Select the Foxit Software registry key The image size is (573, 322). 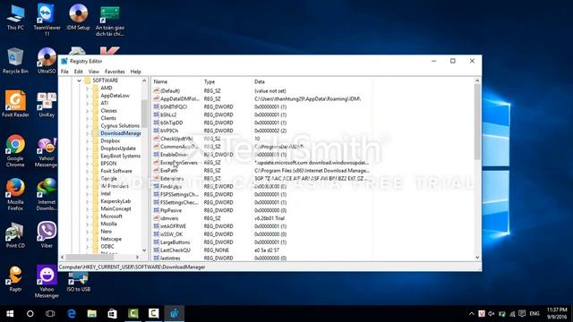pos(116,171)
